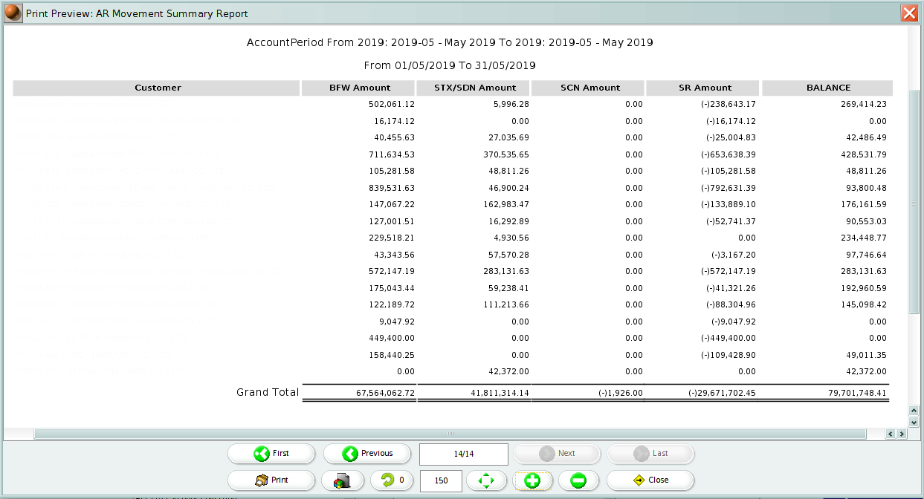Image resolution: width=924 pixels, height=499 pixels.
Task: Zoom out with the green minus button
Action: click(x=578, y=480)
